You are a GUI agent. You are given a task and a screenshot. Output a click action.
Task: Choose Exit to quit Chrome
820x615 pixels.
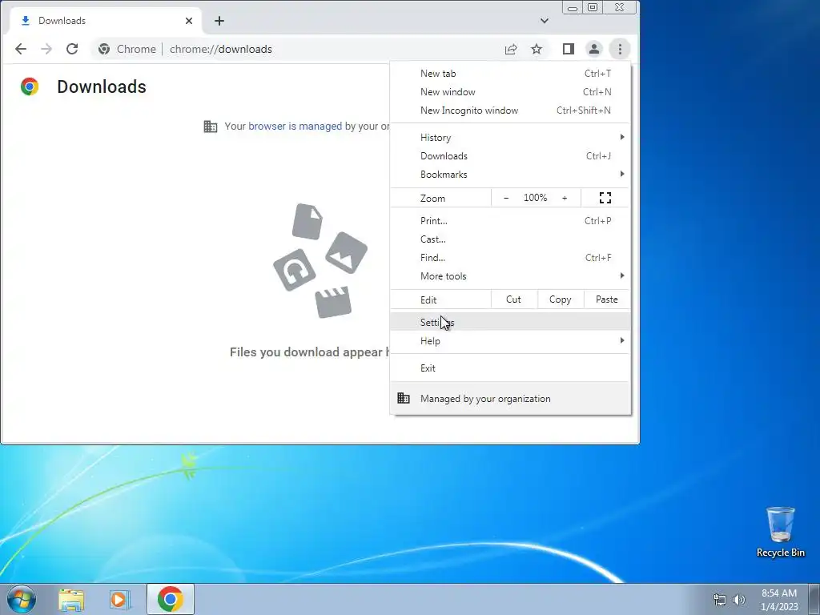[510, 368]
